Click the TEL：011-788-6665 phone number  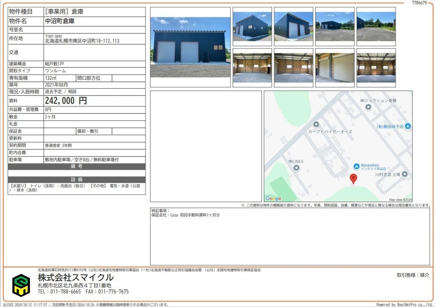click(59, 292)
